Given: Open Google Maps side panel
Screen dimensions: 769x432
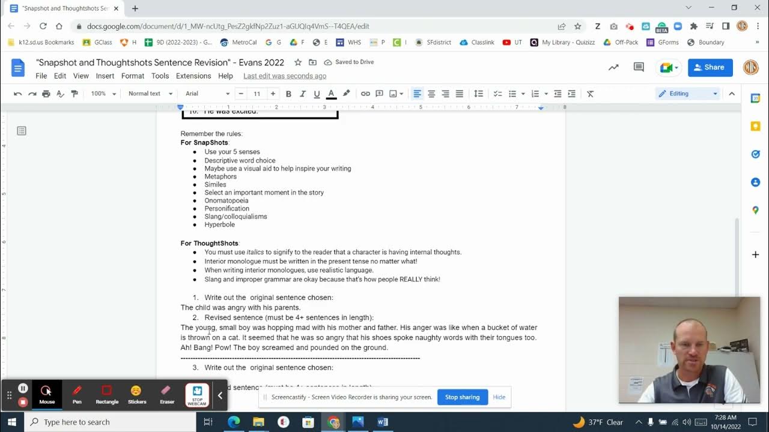Looking at the screenshot, I should [x=756, y=210].
